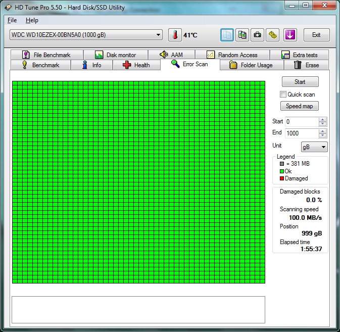Screen dimensions: 340x332
Task: Close the HD Tune Pro window
Action: click(324, 5)
